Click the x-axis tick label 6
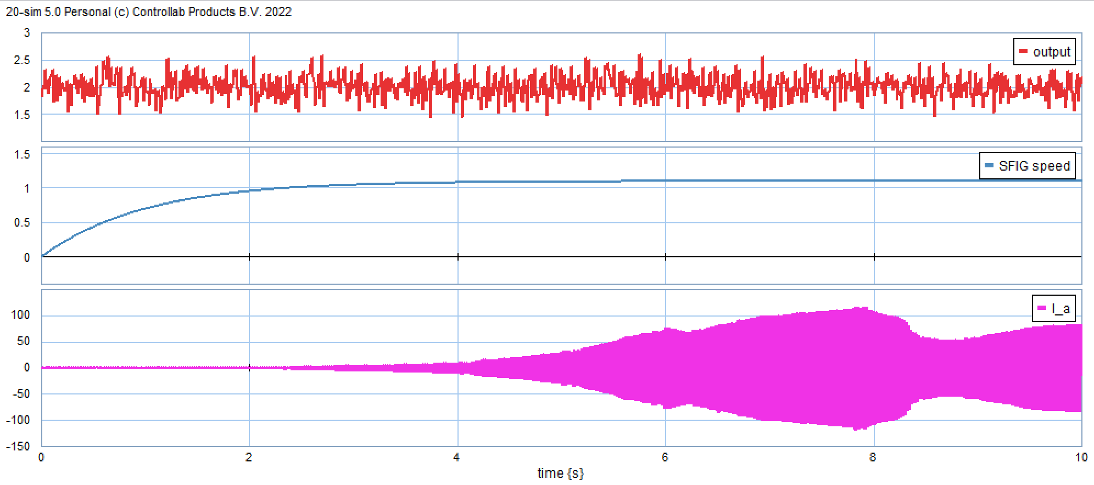The height and width of the screenshot is (485, 1094). (665, 458)
